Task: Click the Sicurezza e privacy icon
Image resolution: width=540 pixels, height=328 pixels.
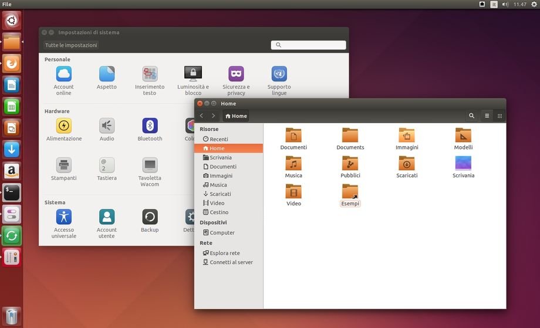Action: (236, 74)
